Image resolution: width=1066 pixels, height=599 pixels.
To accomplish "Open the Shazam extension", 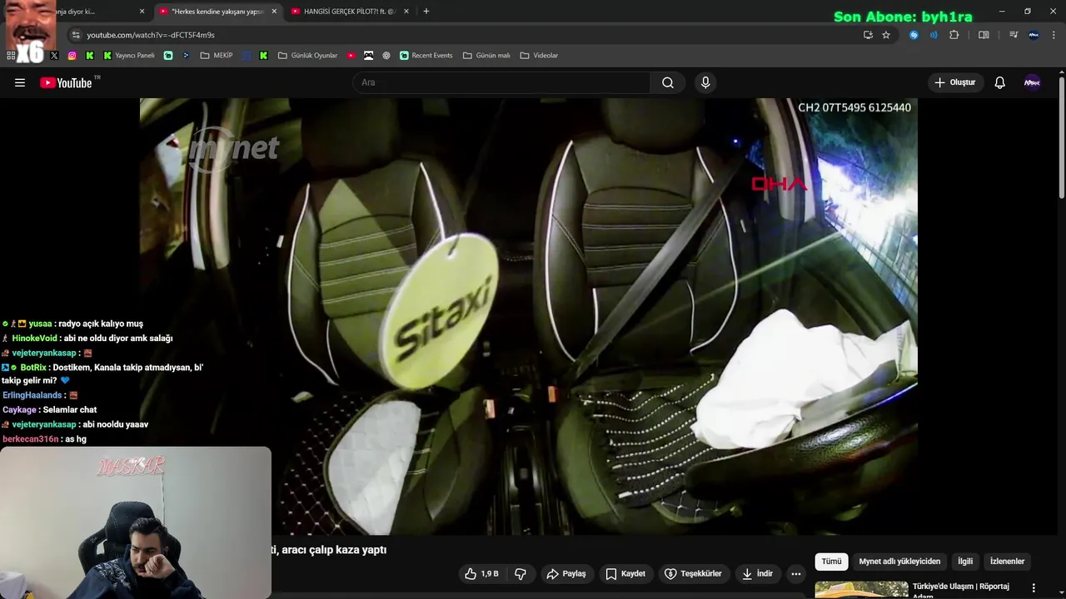I will [914, 35].
